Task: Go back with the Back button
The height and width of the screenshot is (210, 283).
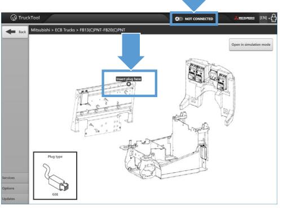Action: (15, 32)
